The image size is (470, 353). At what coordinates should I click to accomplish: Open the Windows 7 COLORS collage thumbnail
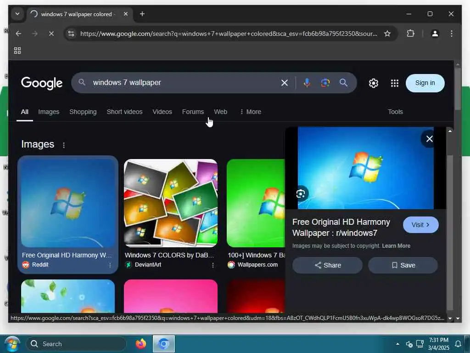pyautogui.click(x=171, y=203)
